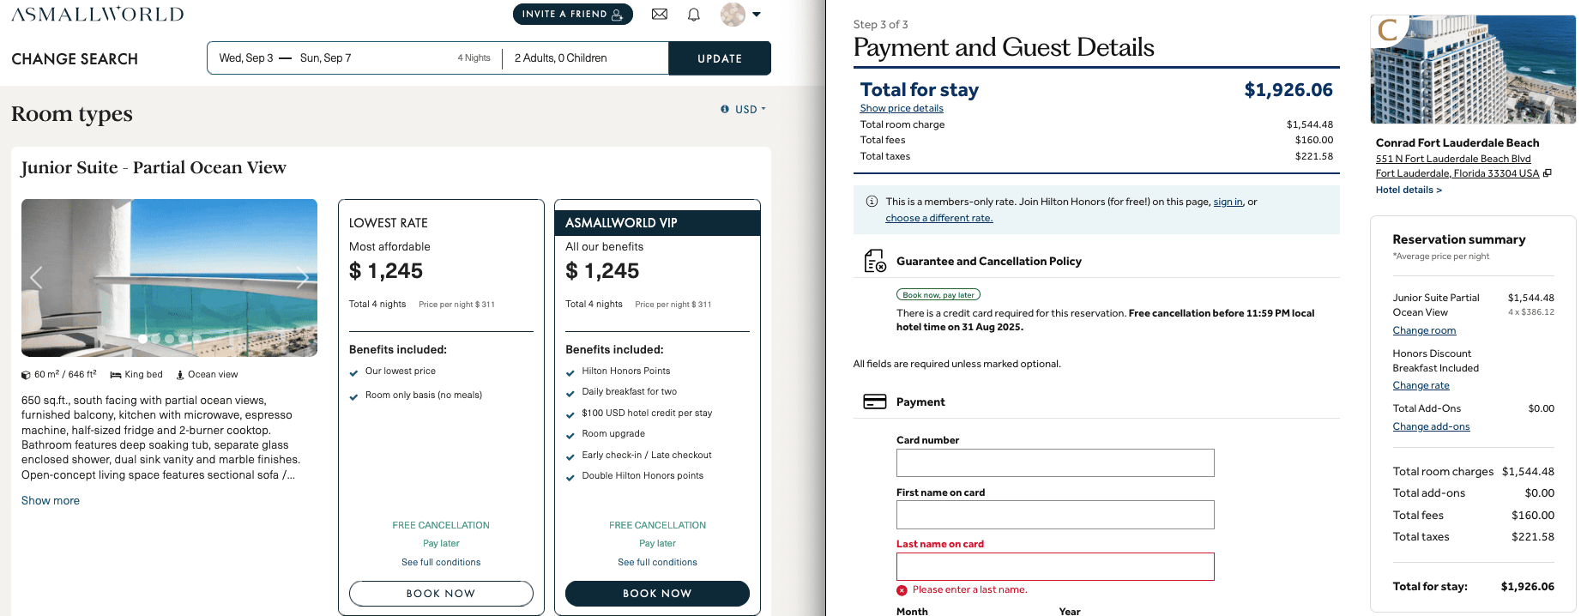This screenshot has height=616, width=1581.
Task: Book the Lowest Rate option
Action: point(441,594)
